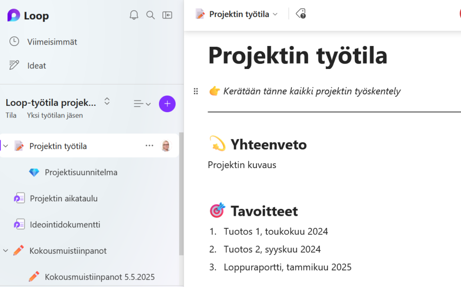Open Ideat in the sidebar

(x=36, y=66)
